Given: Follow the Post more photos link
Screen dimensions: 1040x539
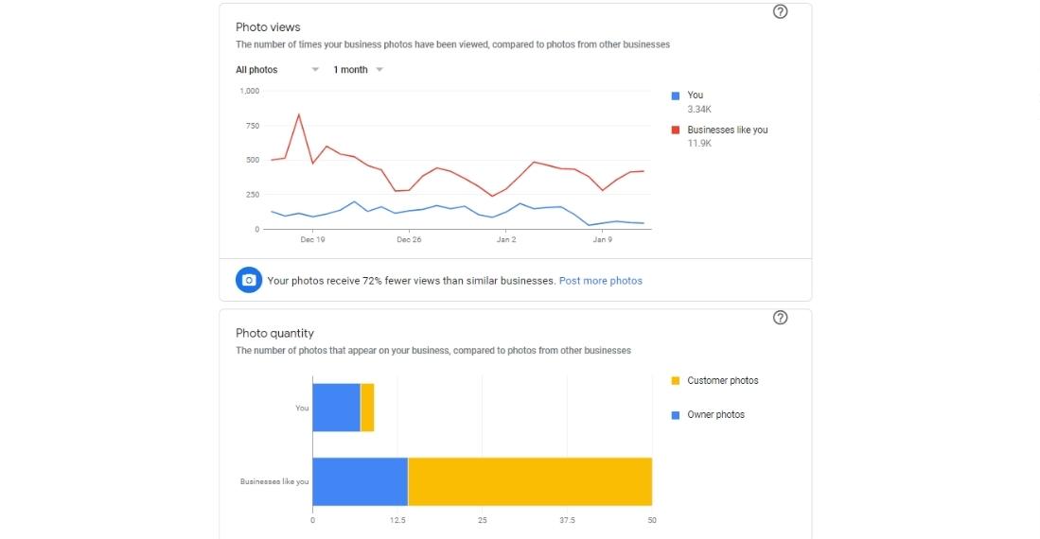Looking at the screenshot, I should pos(600,281).
